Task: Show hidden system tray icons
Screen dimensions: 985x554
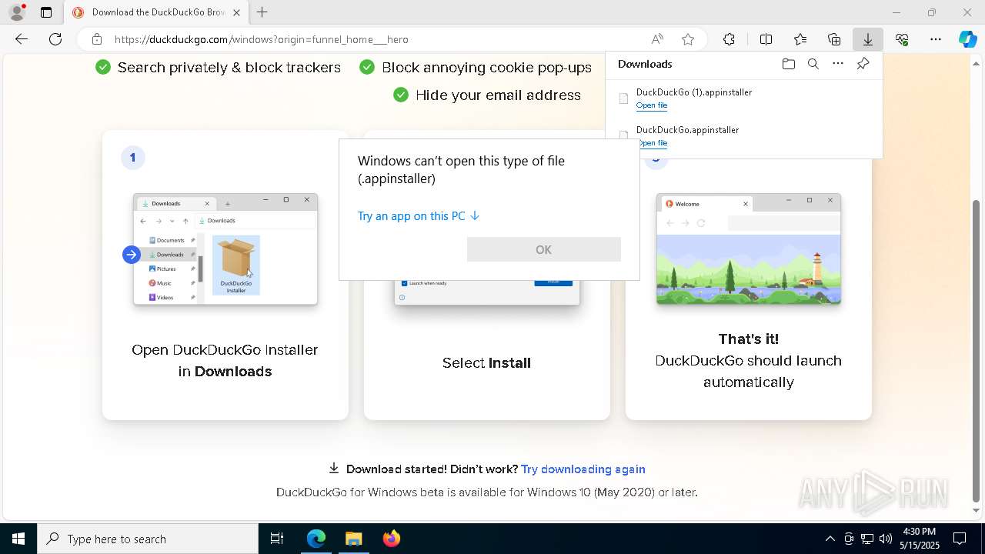Action: 830,539
